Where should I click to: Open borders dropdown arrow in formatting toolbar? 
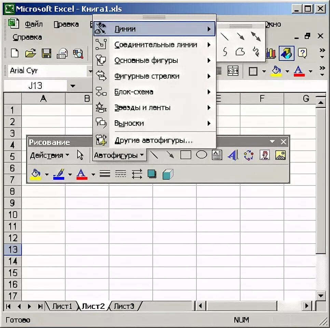click(x=264, y=71)
